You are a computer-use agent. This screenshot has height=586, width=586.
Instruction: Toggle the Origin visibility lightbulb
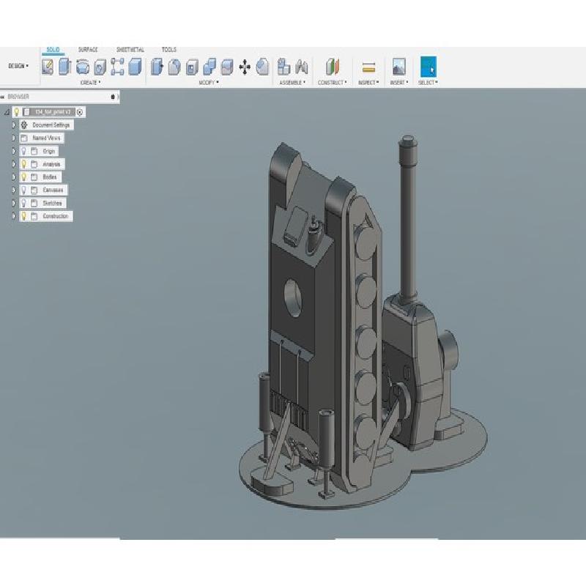23,151
